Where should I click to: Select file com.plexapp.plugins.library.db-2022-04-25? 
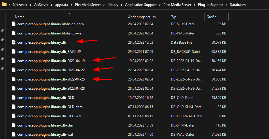pos(51,79)
